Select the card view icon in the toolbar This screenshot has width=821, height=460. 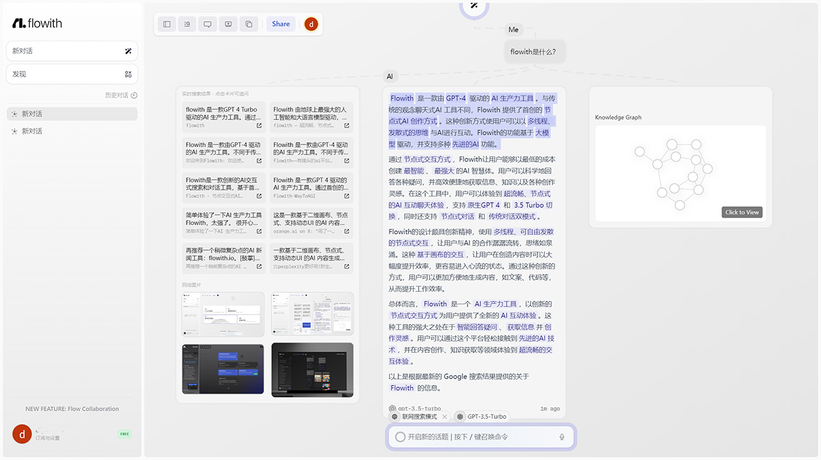click(x=228, y=24)
